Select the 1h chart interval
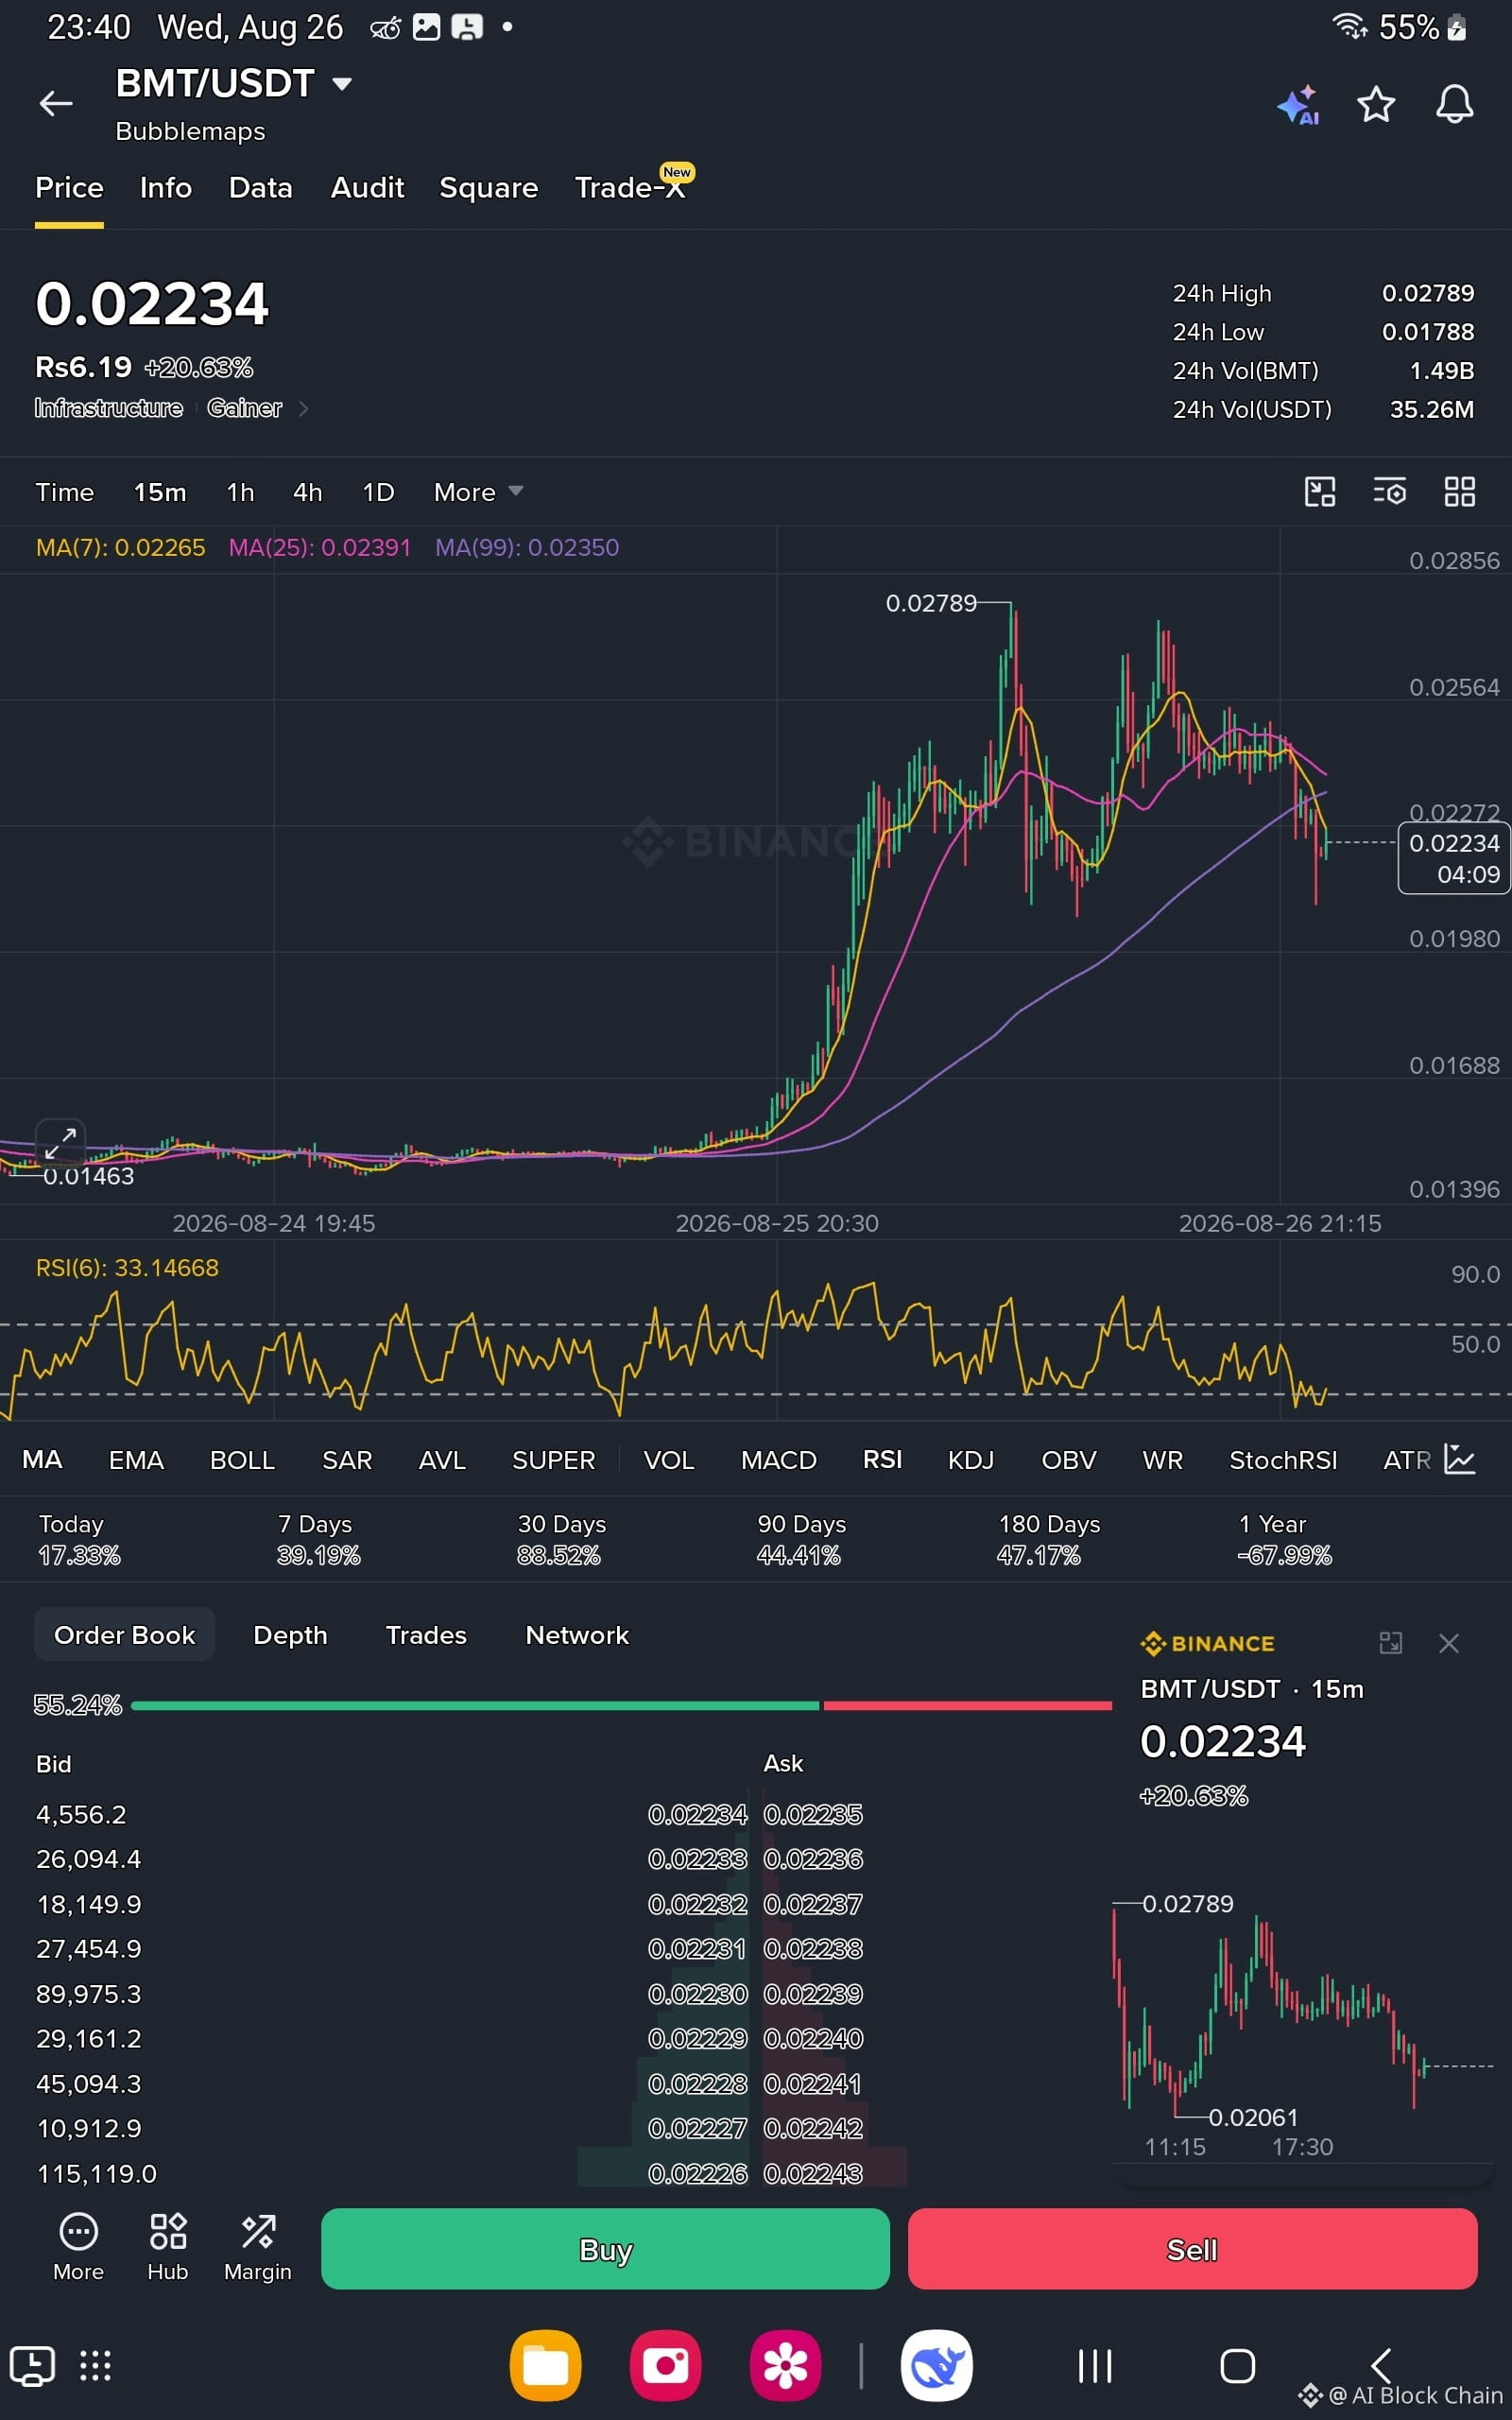The image size is (1512, 2420). point(240,492)
